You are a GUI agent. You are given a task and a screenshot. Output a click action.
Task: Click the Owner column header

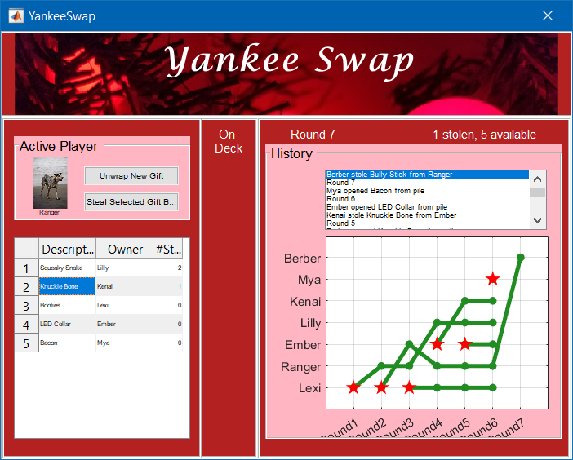coord(124,249)
